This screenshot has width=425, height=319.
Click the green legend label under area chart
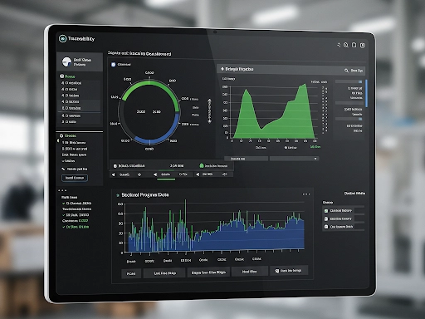(315, 147)
